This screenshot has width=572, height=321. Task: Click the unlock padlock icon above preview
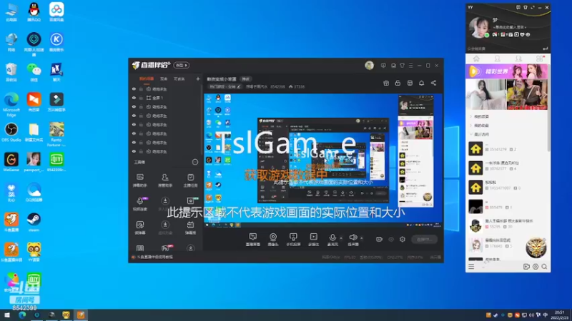(x=398, y=83)
